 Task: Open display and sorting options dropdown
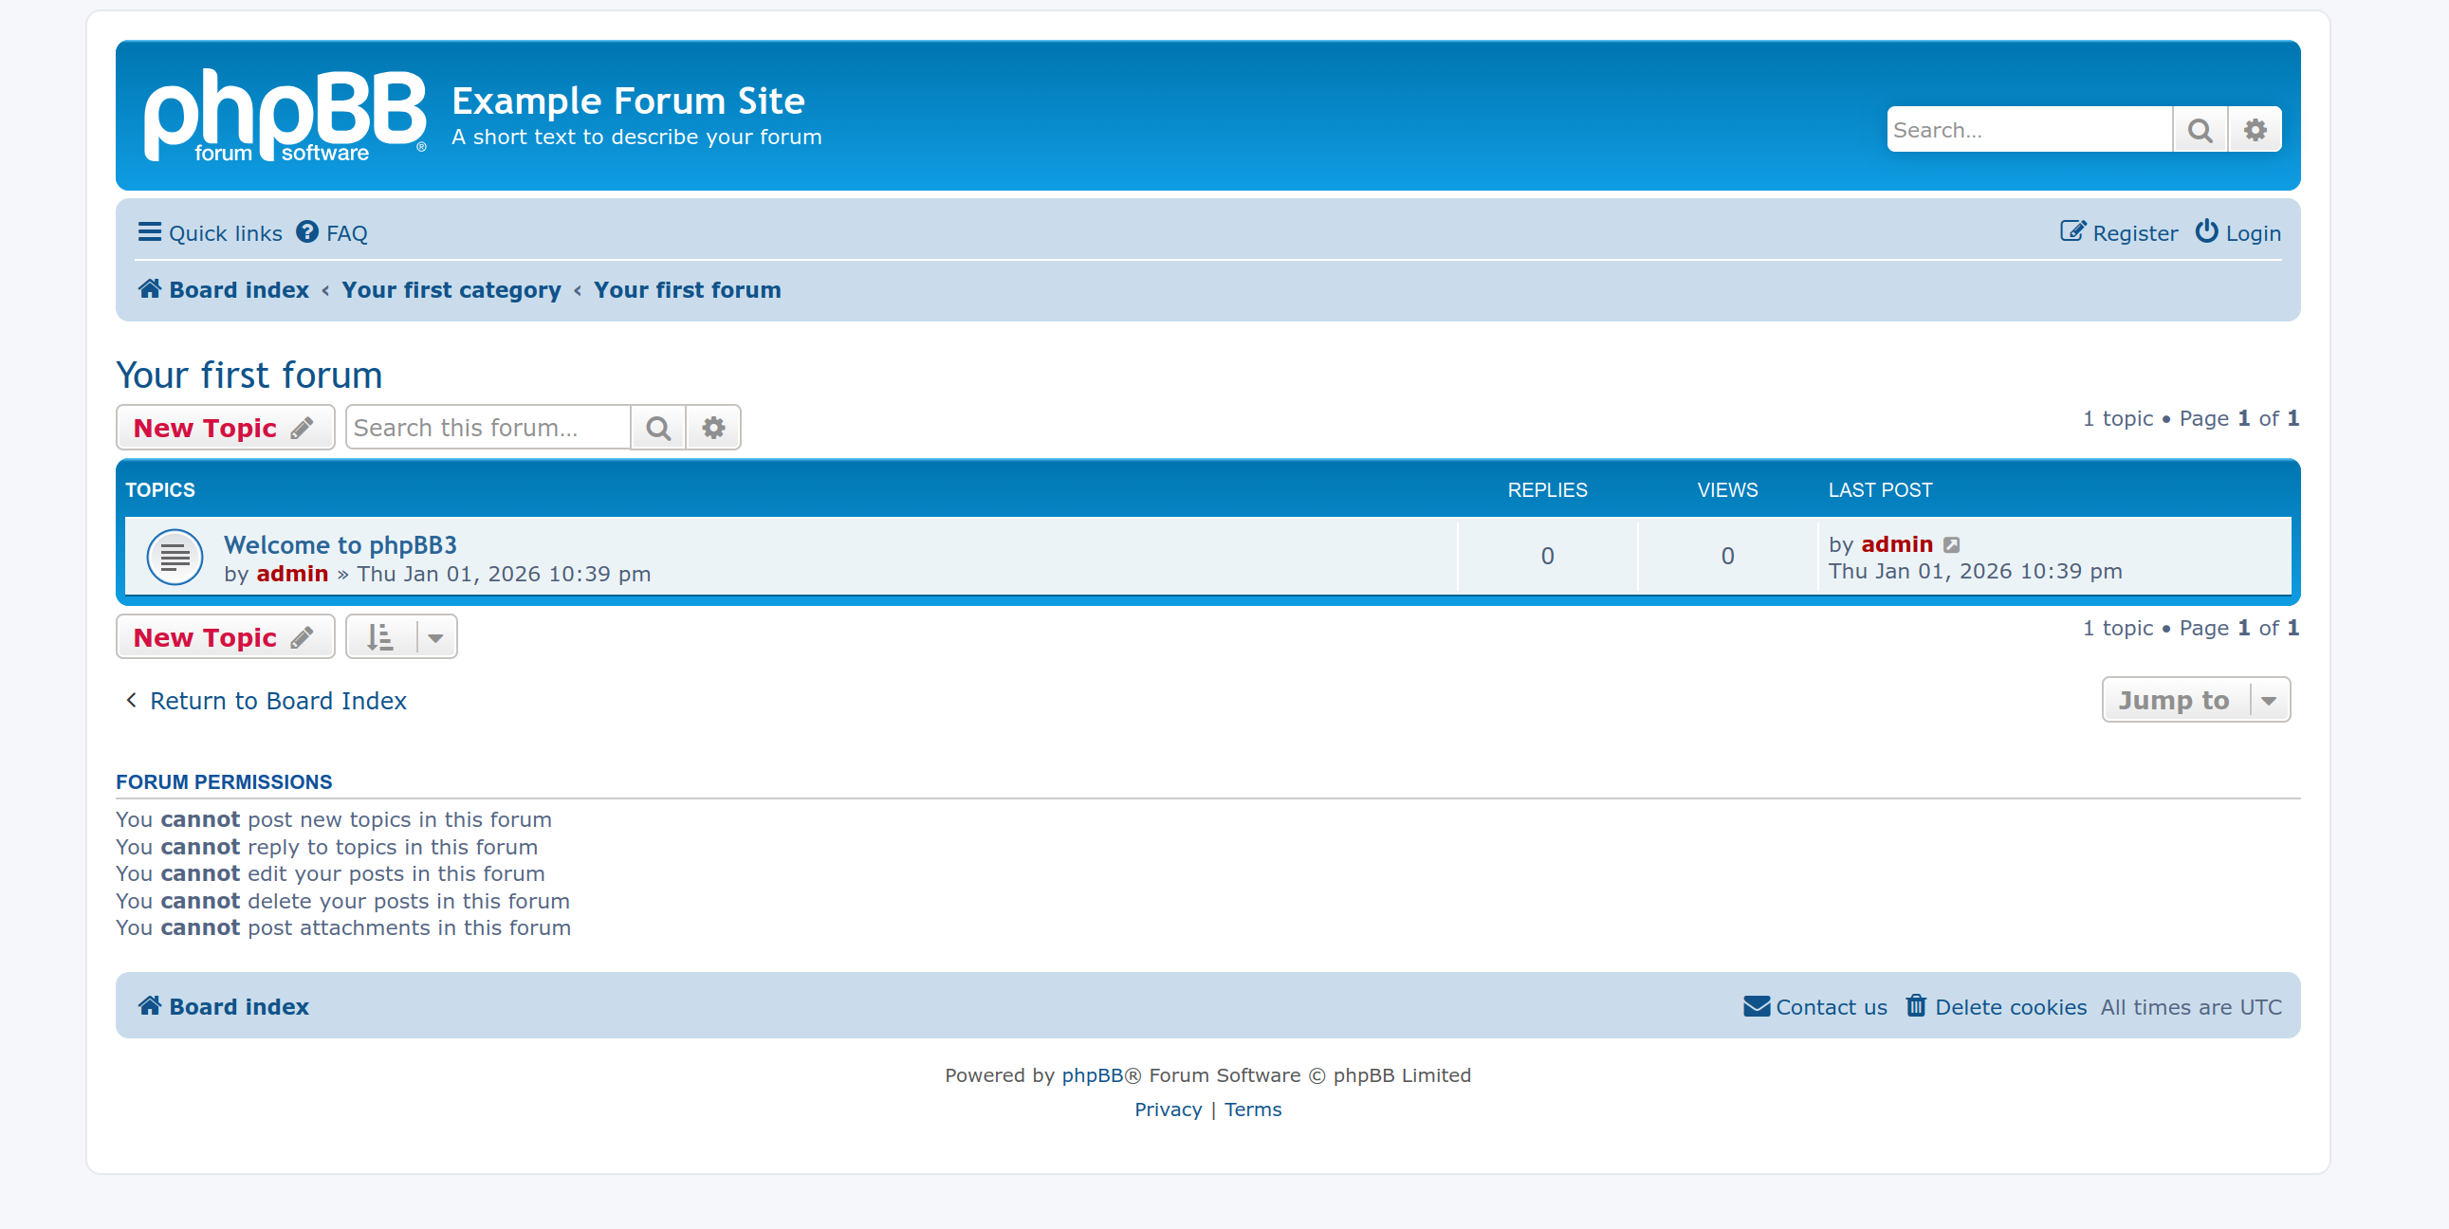(400, 637)
